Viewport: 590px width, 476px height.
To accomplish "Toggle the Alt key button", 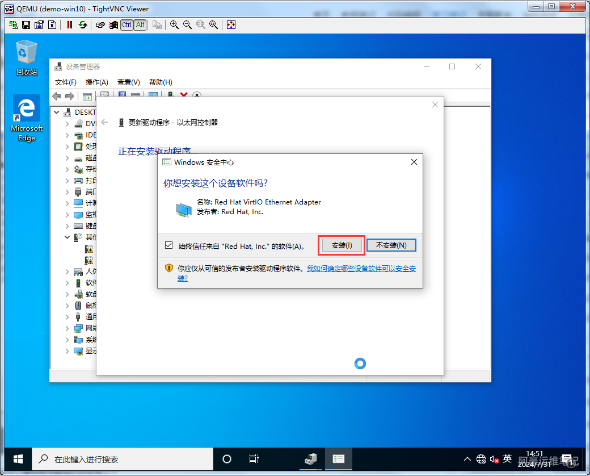I will coord(140,25).
